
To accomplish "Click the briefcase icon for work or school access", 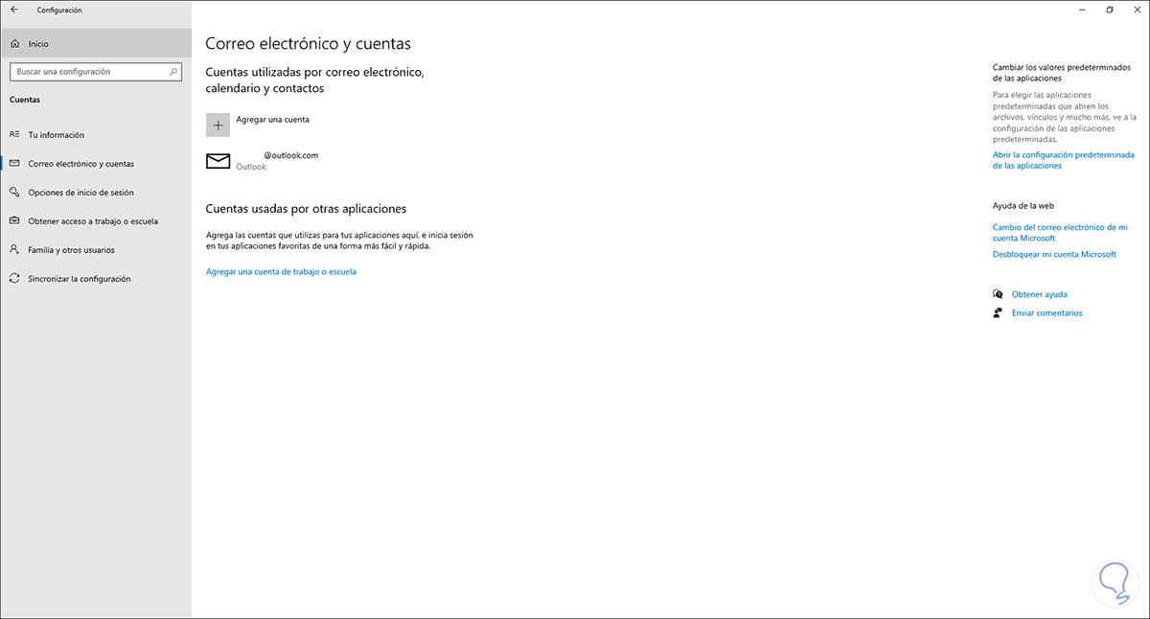I will pos(17,220).
